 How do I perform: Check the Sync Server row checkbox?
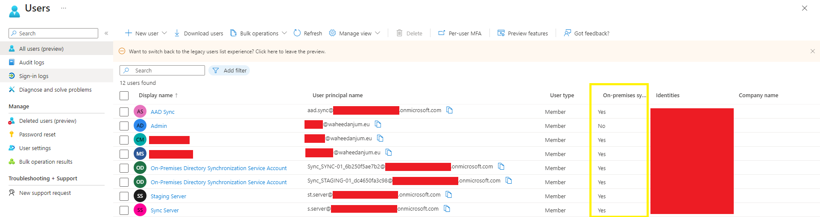pyautogui.click(x=124, y=210)
